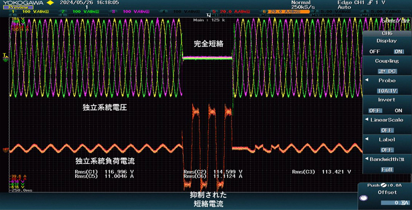Set Display to OFF

[x=374, y=51]
